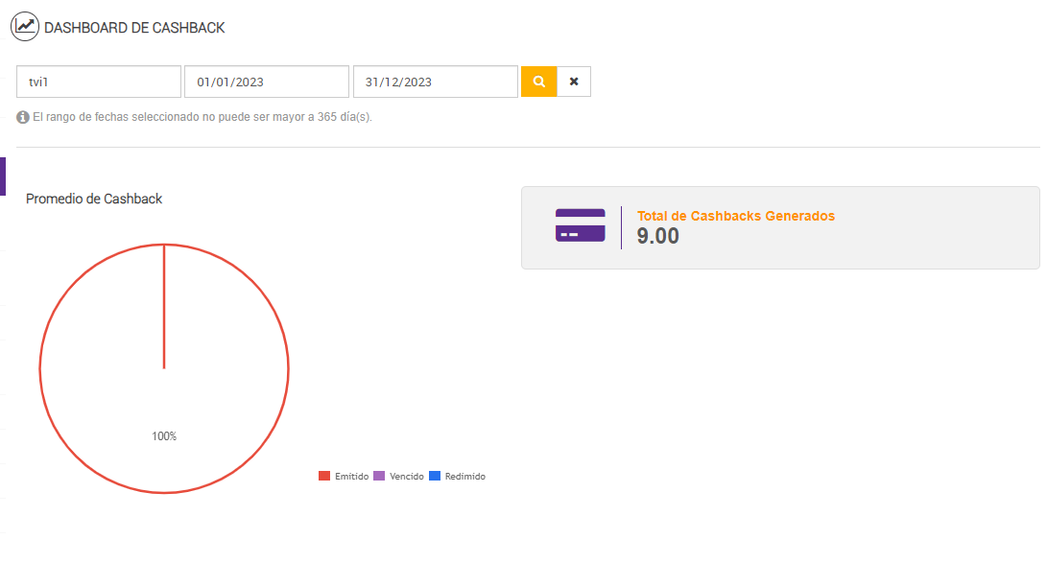This screenshot has width=1047, height=563.
Task: Open the end date field 31/12/2023
Action: 436,82
